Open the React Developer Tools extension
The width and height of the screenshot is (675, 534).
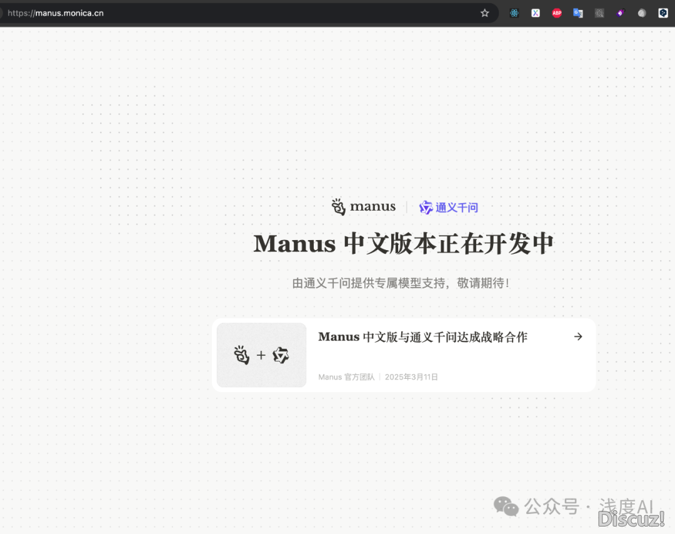(x=514, y=13)
